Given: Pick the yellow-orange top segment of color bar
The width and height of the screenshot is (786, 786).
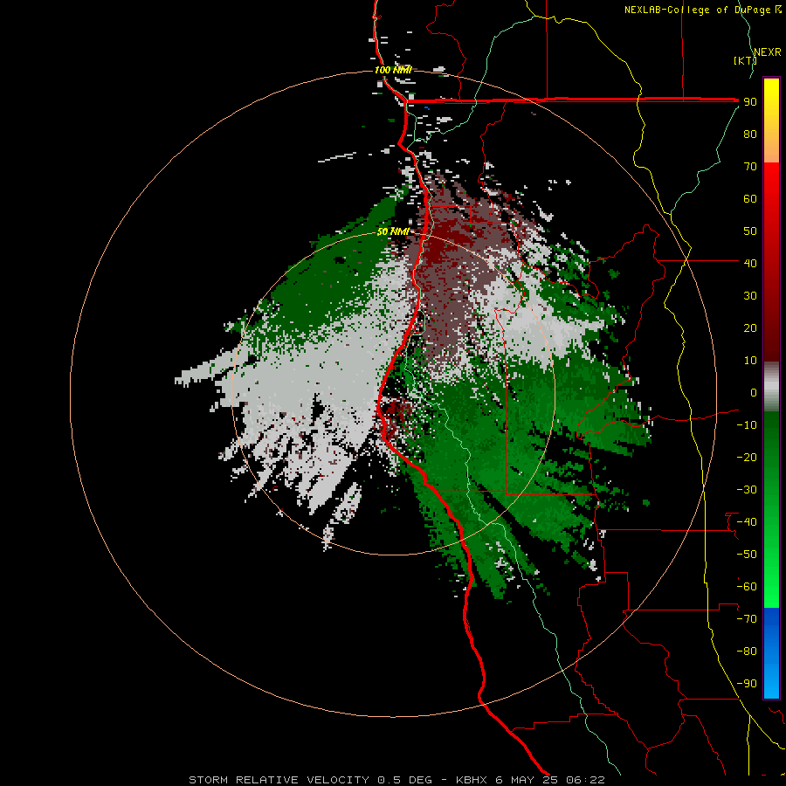Looking at the screenshot, I should [771, 121].
